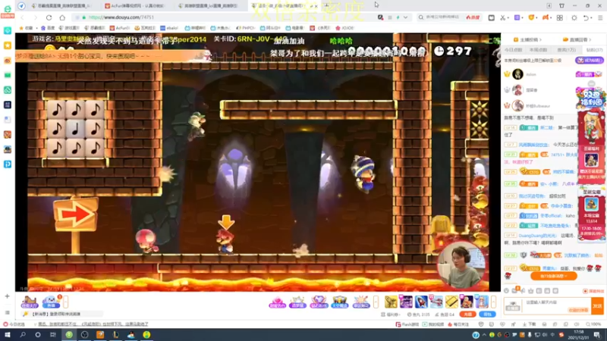This screenshot has height=341, width=607.
Task: Click the first-ranked user avatar
Action: 517,74
